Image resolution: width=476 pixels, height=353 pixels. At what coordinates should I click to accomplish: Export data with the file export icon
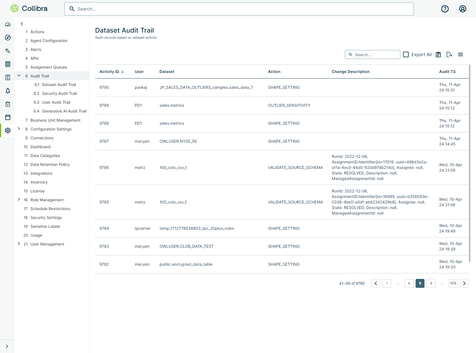(x=449, y=54)
